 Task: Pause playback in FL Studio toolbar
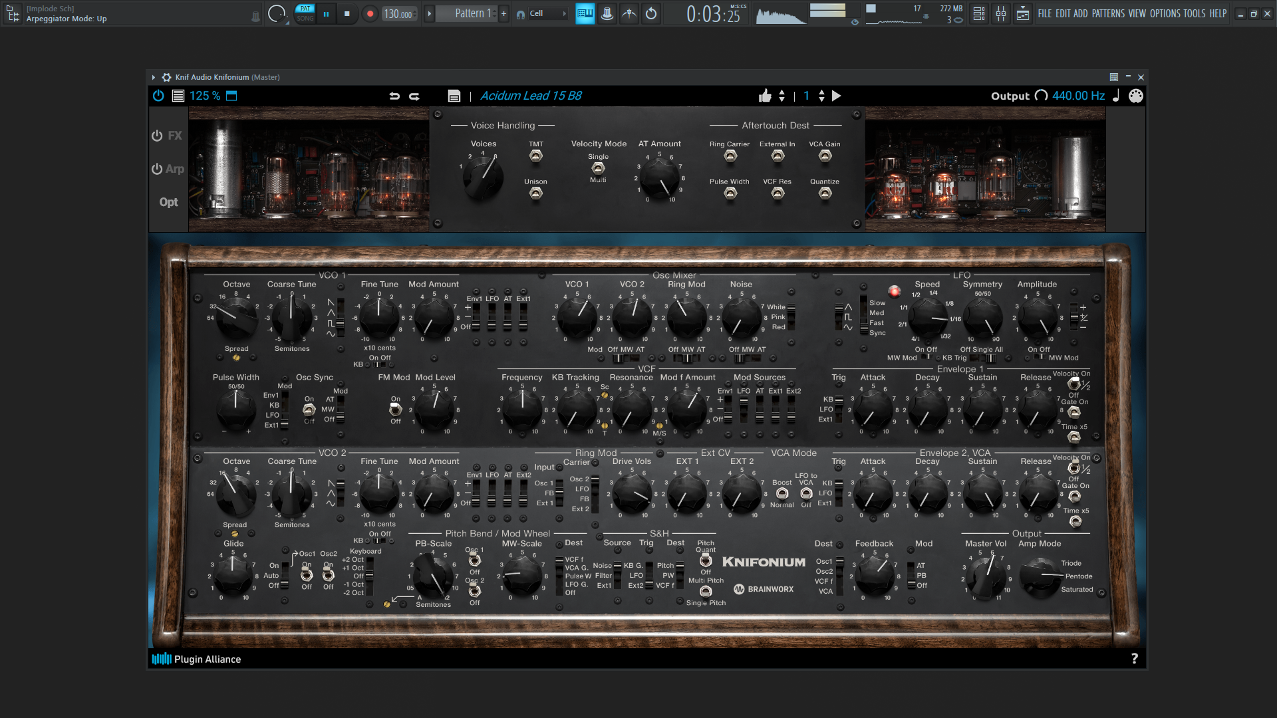click(x=326, y=13)
